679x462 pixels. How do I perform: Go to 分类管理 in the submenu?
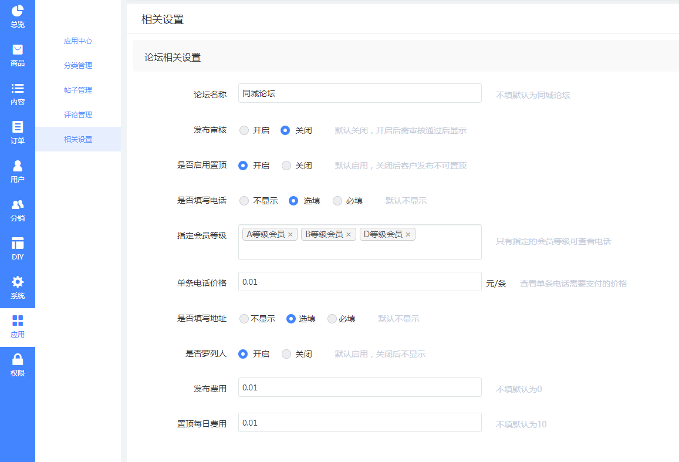[78, 65]
